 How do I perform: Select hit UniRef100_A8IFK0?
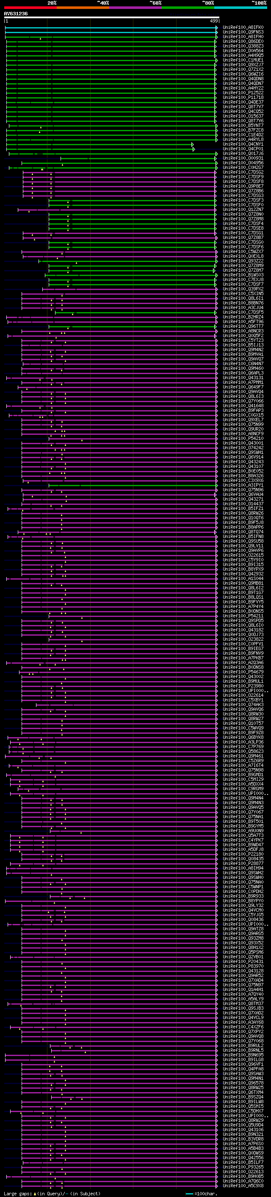point(243,28)
